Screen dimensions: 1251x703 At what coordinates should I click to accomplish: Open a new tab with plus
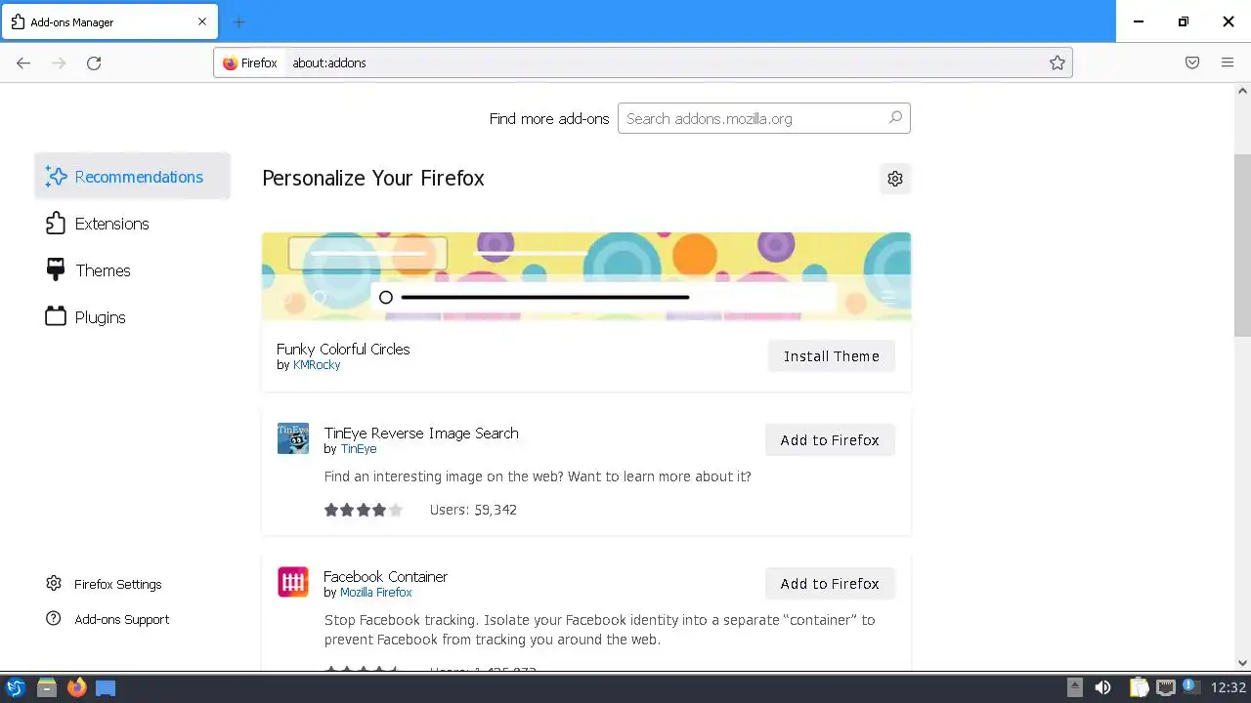tap(239, 21)
